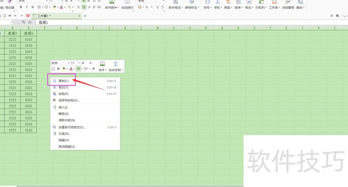Image resolution: width=348 pixels, height=187 pixels.
Task: Open ribbon borders dropdown arrow
Action: pos(42,7)
